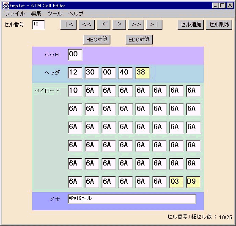Click the yellow payload field 03
Screen dimensions: 236x226
click(176, 182)
